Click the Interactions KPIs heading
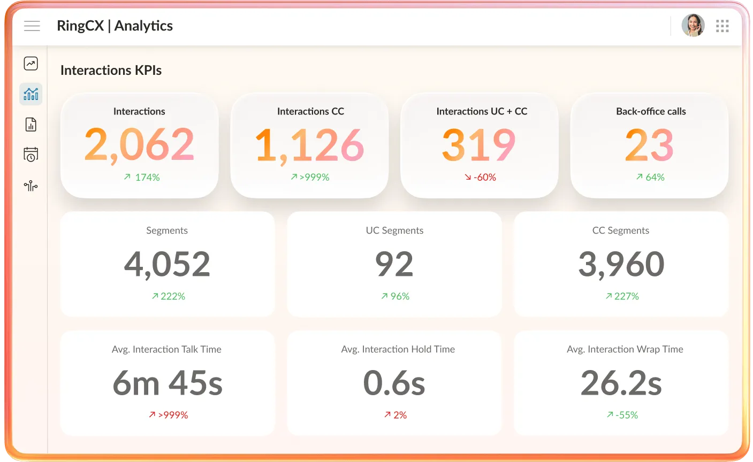The image size is (753, 462). pos(111,70)
